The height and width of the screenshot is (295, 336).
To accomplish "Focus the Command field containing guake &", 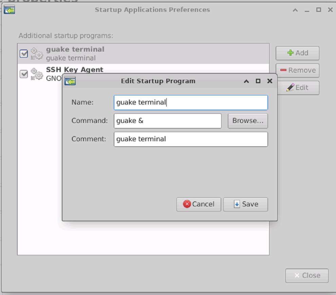I will coord(168,121).
